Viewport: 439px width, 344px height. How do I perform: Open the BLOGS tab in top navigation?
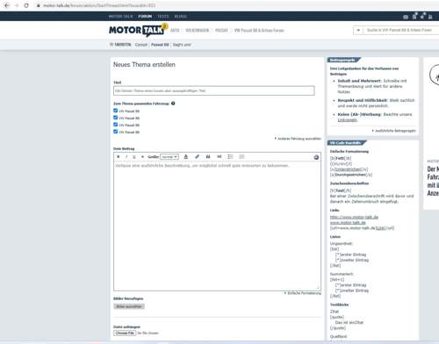(181, 17)
